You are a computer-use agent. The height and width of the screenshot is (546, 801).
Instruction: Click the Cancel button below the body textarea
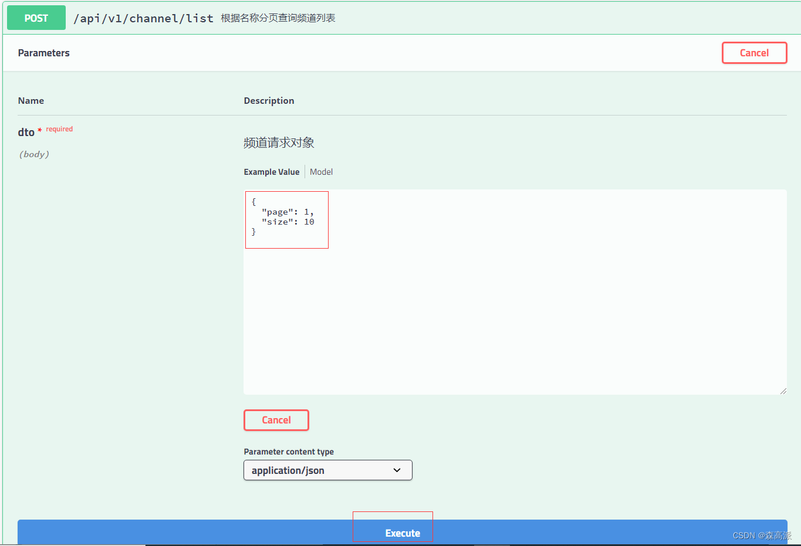(276, 420)
